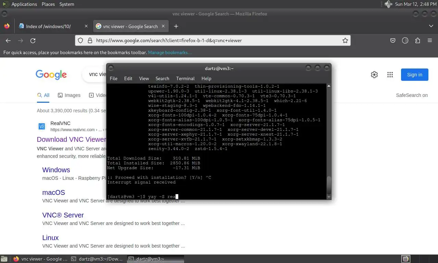Open the terminal Edit menu
The width and height of the screenshot is (438, 263).
(x=128, y=78)
